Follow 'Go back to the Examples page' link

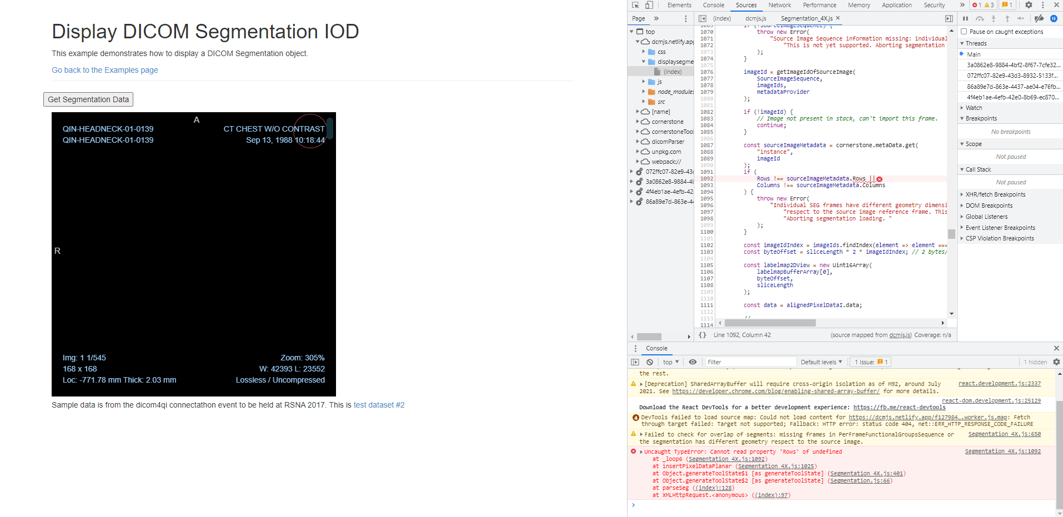tap(105, 70)
